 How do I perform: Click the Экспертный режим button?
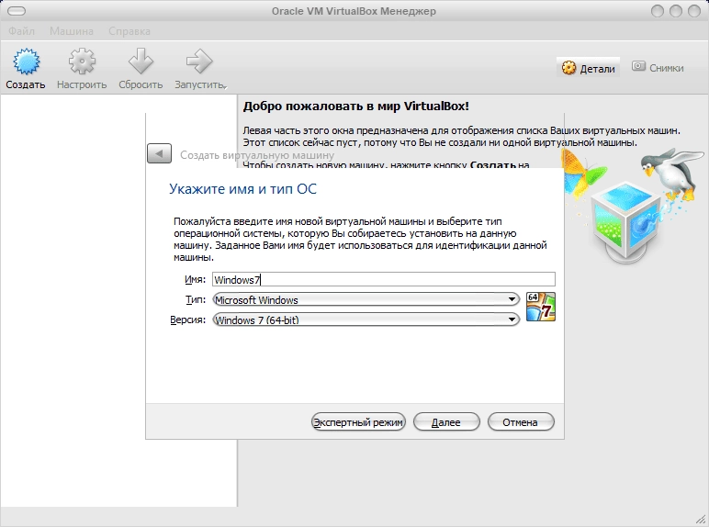[x=358, y=422]
